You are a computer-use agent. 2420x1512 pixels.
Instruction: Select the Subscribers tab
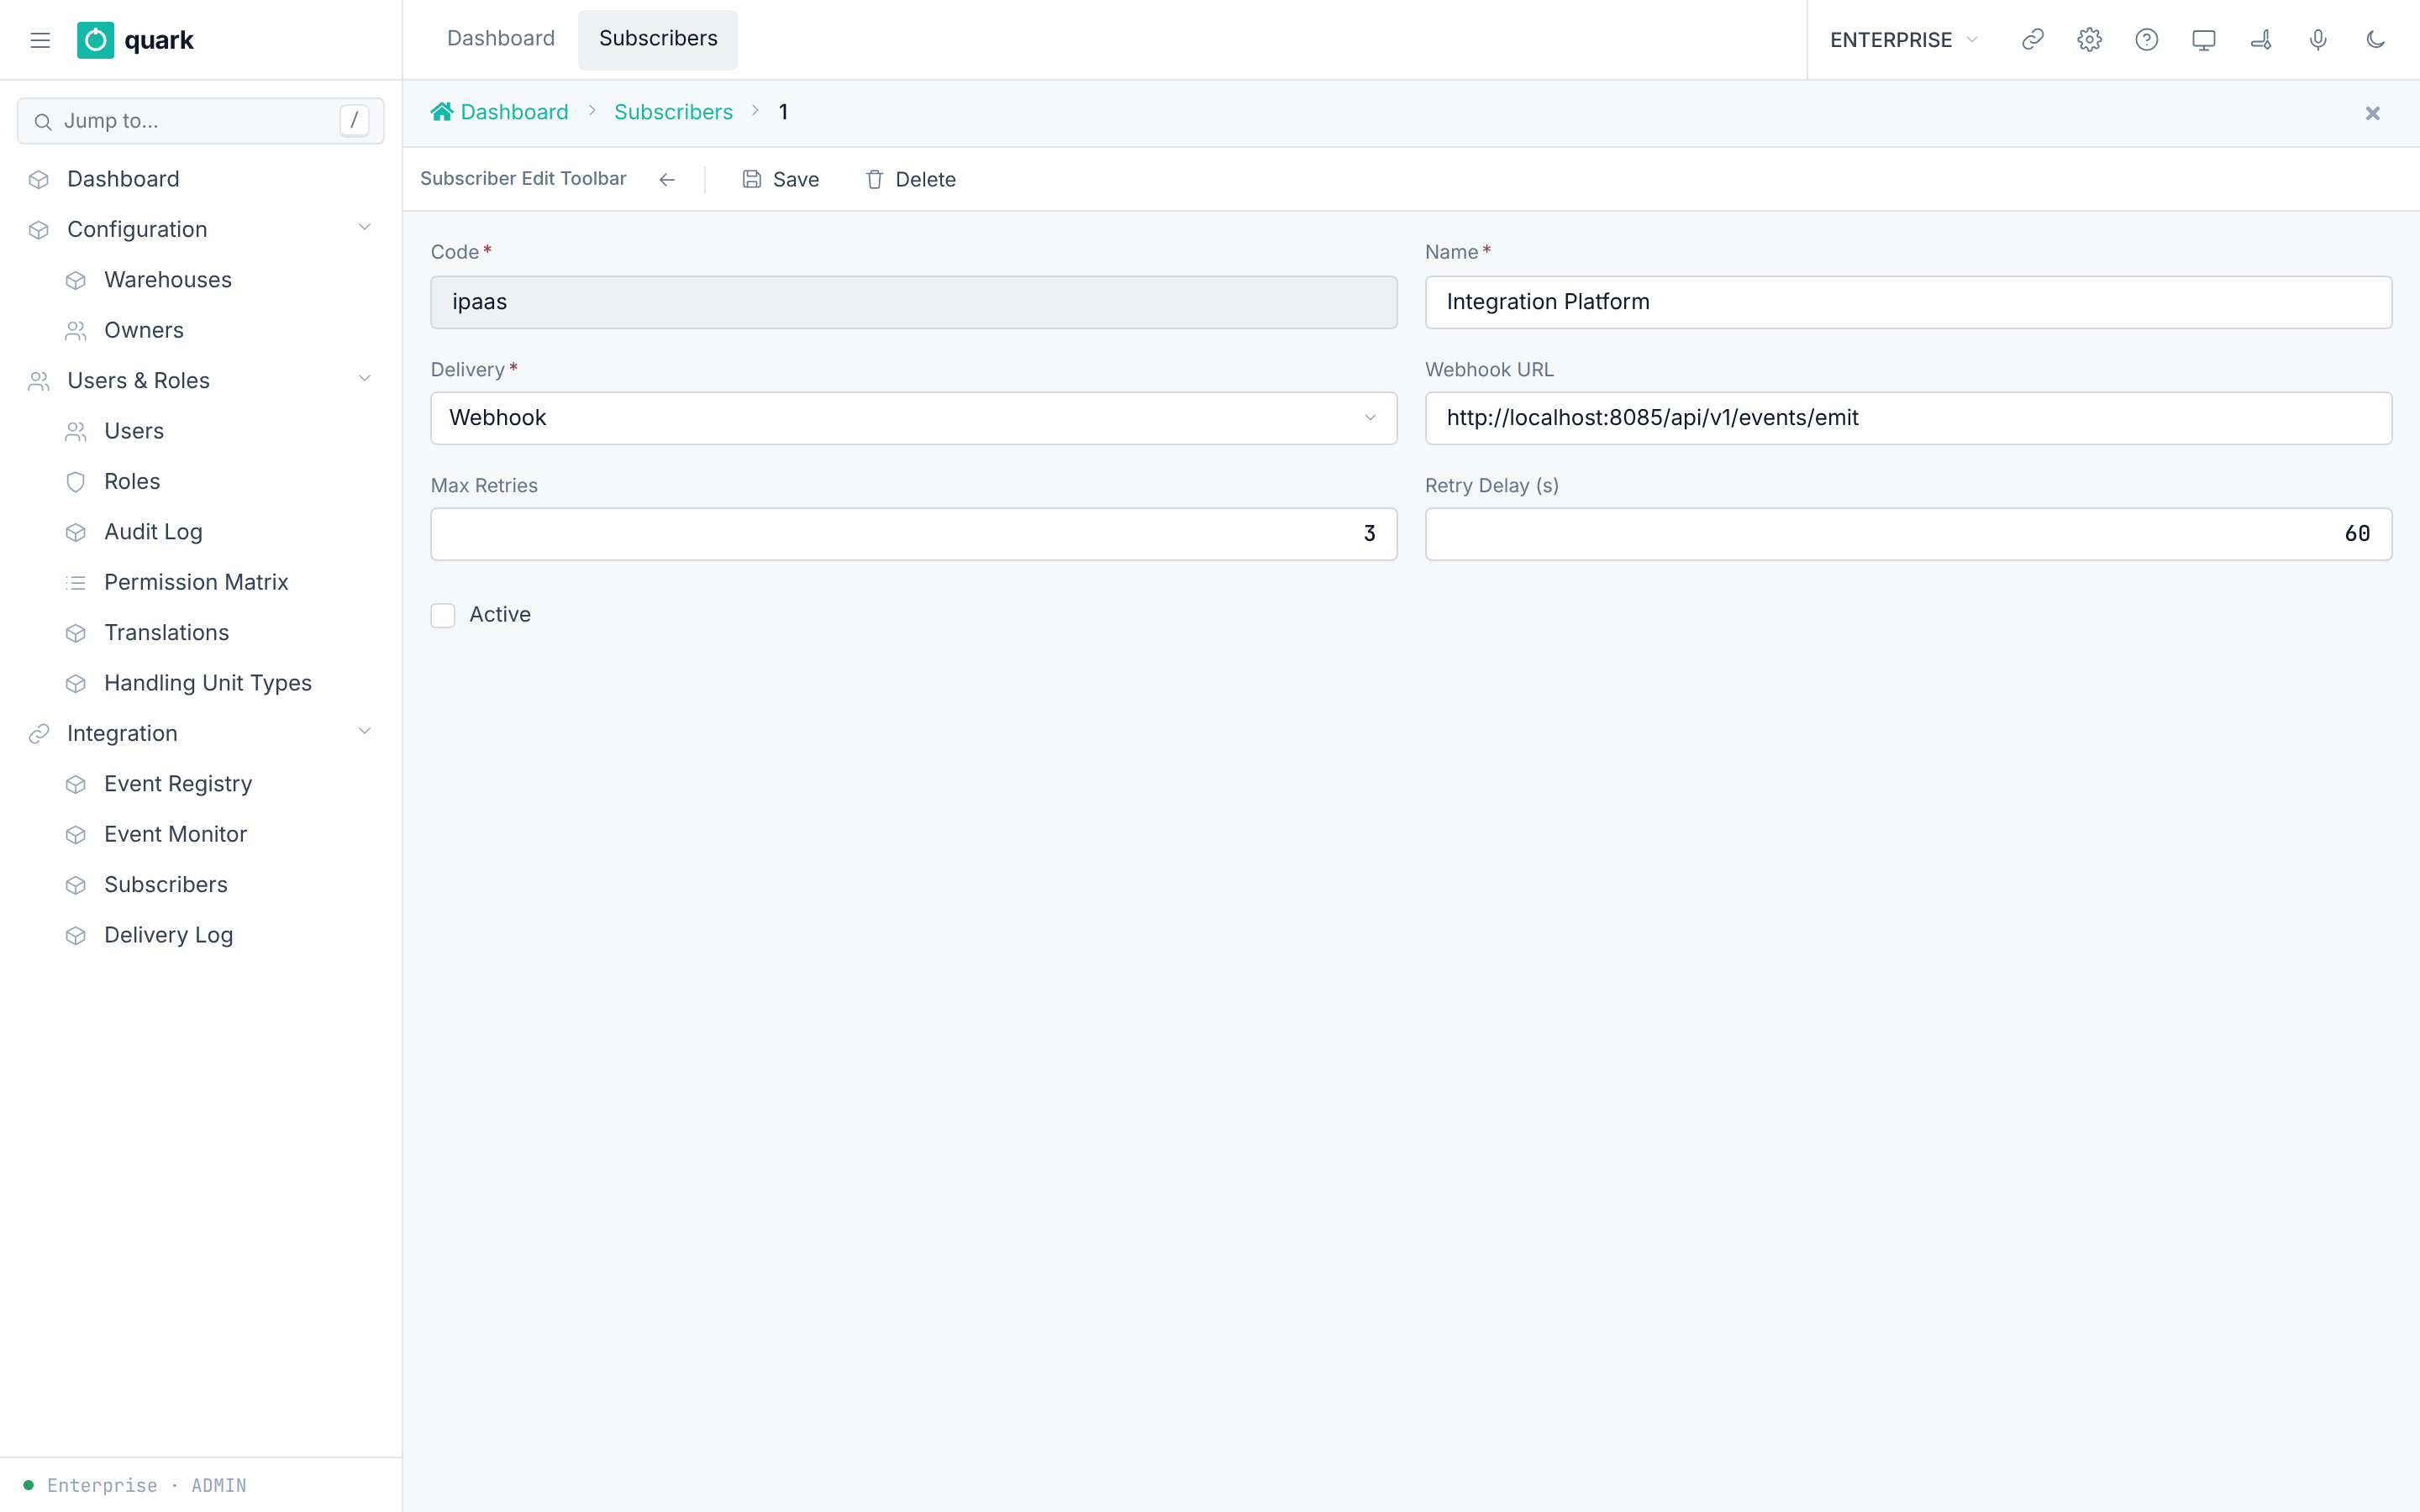pos(658,39)
